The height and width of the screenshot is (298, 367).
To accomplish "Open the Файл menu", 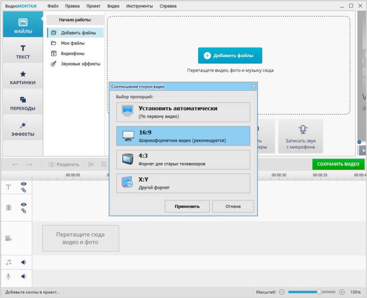I will click(x=53, y=6).
